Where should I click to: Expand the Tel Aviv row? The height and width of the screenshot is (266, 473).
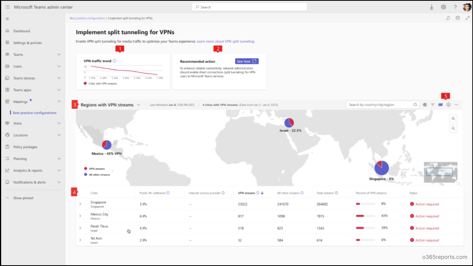(80, 240)
